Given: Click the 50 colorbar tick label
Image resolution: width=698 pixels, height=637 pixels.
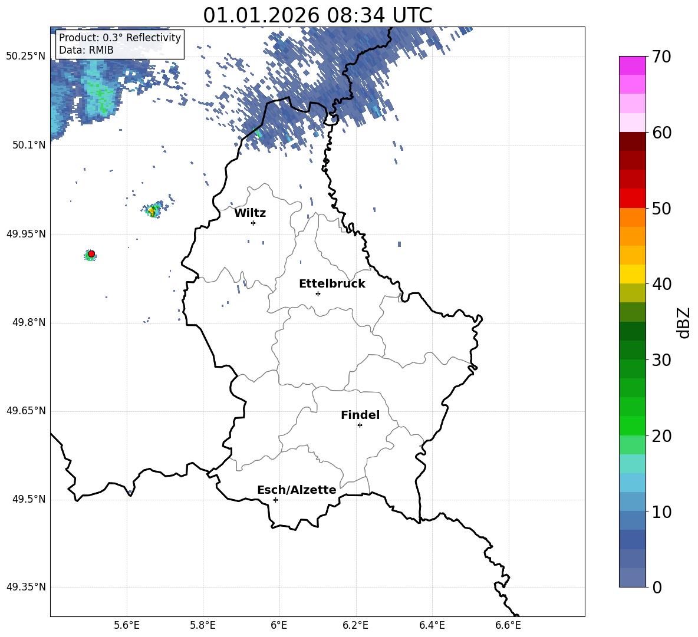Looking at the screenshot, I should (661, 209).
